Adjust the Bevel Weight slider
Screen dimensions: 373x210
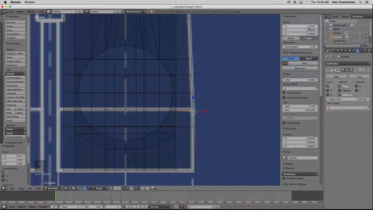tap(300, 47)
